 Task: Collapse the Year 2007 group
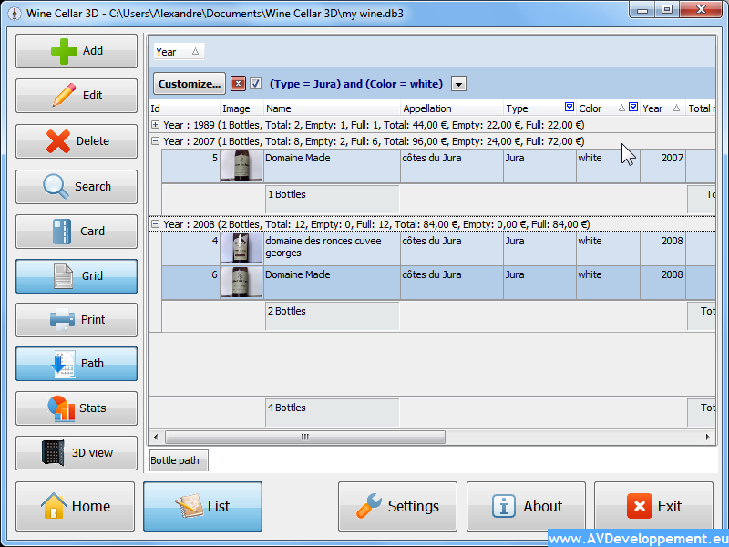point(155,141)
